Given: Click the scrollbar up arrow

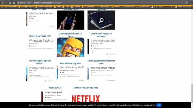Looking at the screenshot, I should pos(192,10).
